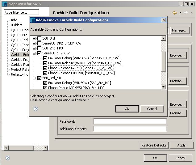
Task: Click the Additional Options input field
Action: pyautogui.click(x=130, y=129)
